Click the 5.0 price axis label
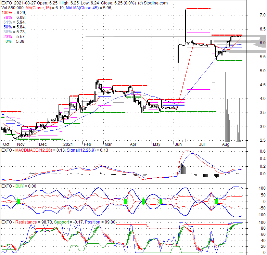The image size is (267, 255). pyautogui.click(x=263, y=71)
